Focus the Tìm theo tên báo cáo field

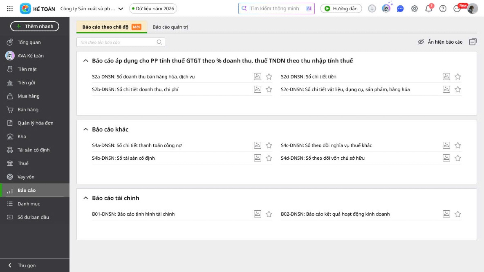(x=121, y=42)
